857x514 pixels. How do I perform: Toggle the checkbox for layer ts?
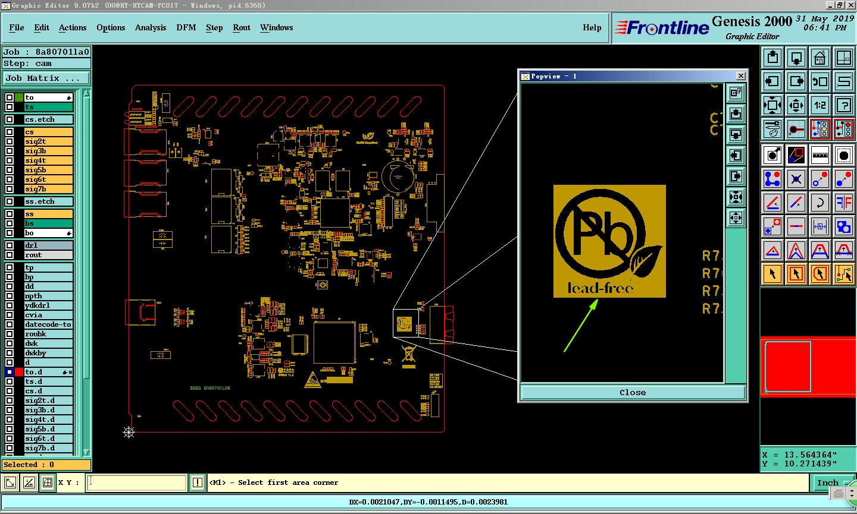tap(10, 107)
